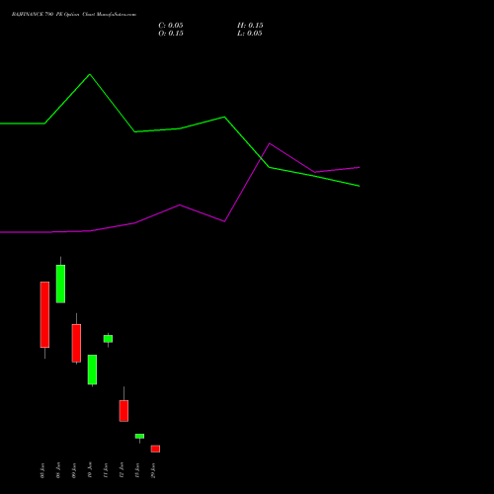Click the highest peak of the green line

(x=90, y=74)
